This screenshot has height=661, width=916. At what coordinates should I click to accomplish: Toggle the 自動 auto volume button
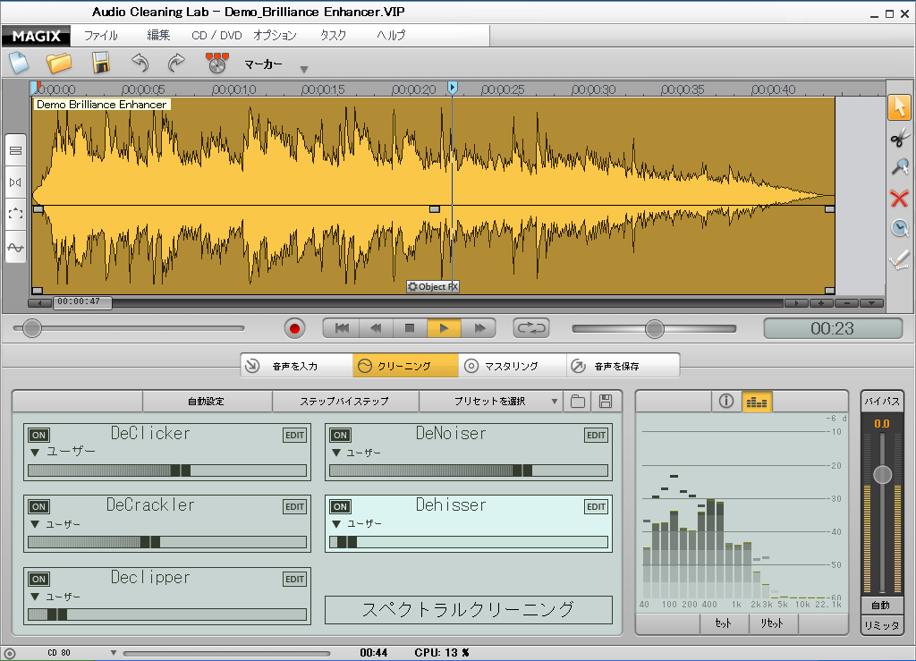(881, 605)
